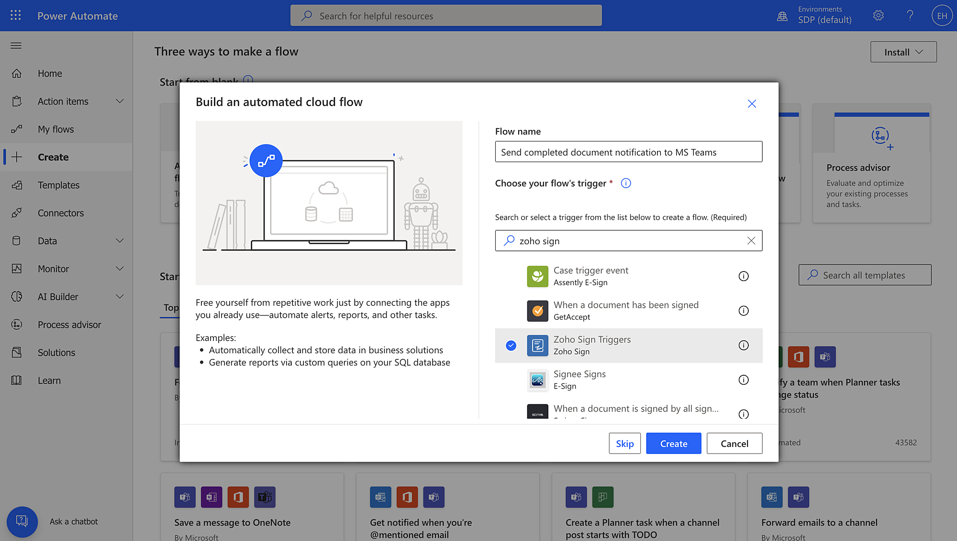Viewport: 957px width, 541px height.
Task: Click Outlook icon on Get notified card
Action: pos(380,497)
